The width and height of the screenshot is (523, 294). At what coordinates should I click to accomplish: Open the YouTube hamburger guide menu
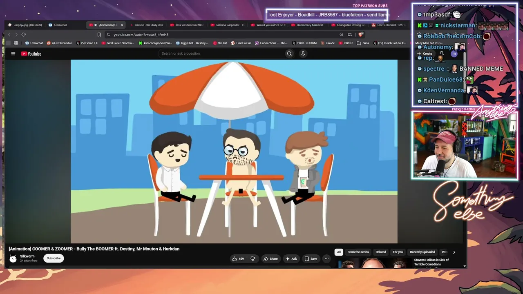pyautogui.click(x=13, y=53)
